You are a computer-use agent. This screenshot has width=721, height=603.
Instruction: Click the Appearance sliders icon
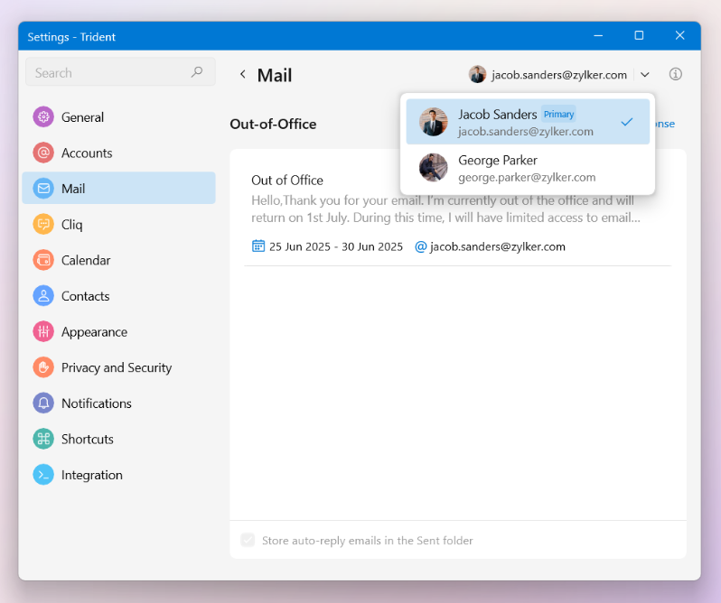[x=43, y=331]
